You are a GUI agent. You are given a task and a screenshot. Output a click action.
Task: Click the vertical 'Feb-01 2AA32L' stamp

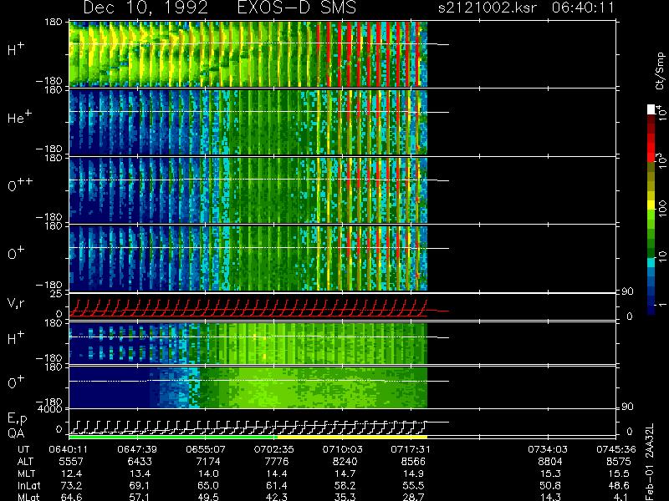(650, 462)
